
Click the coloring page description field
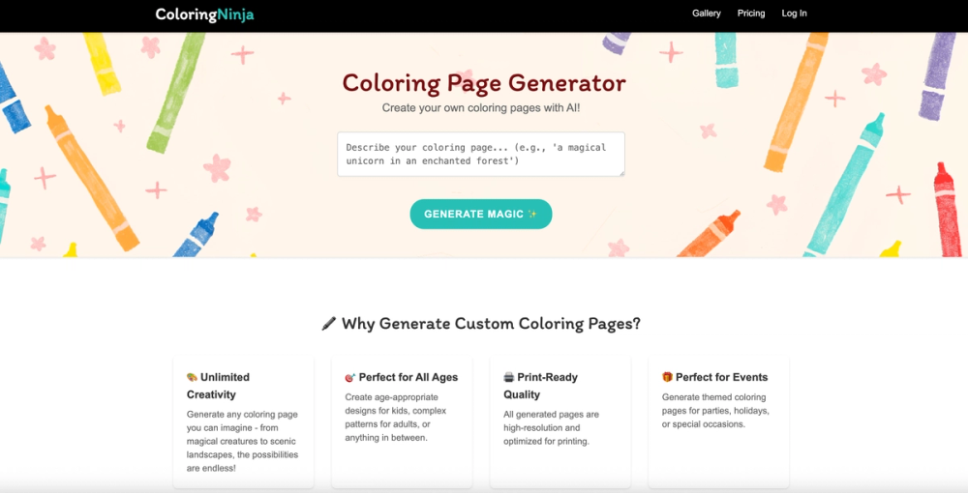pos(481,154)
